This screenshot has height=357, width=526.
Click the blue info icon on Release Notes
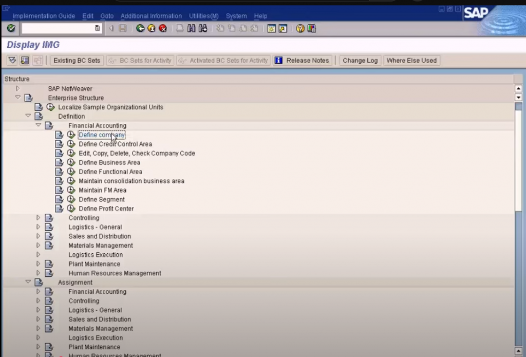click(278, 61)
